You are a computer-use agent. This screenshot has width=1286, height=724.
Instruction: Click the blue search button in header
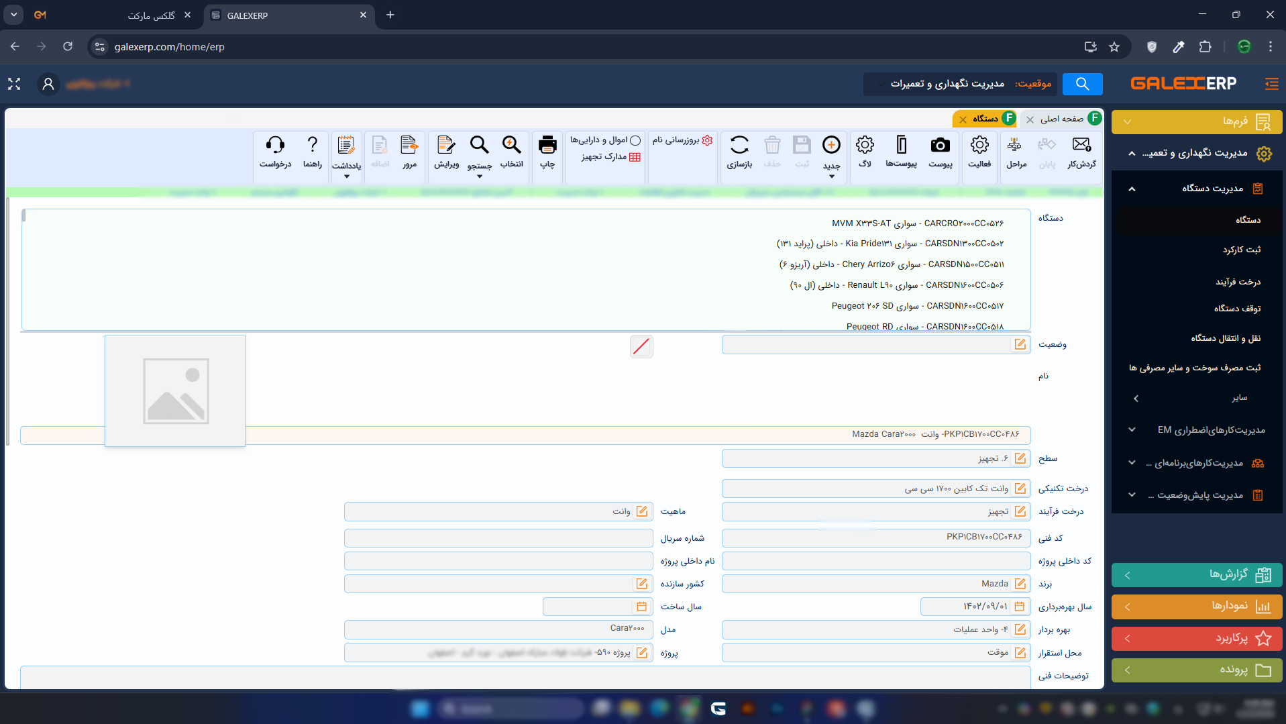(x=1082, y=84)
